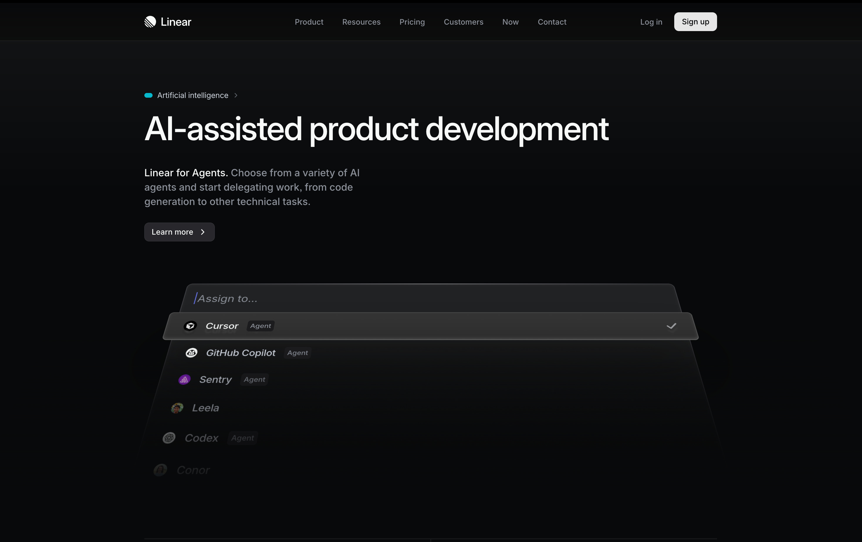Click the teal Artificial intelligence pill
Viewport: 862px width, 542px height.
[148, 96]
